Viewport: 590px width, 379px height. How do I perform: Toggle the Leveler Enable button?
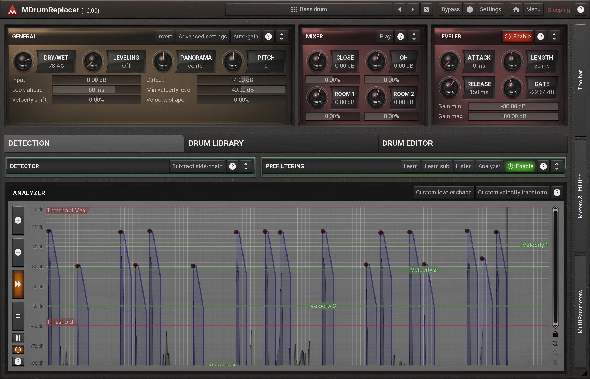click(517, 37)
